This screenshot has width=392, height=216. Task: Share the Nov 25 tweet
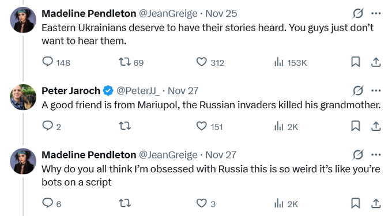click(376, 62)
